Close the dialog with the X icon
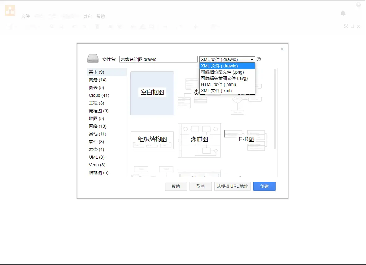 (282, 49)
